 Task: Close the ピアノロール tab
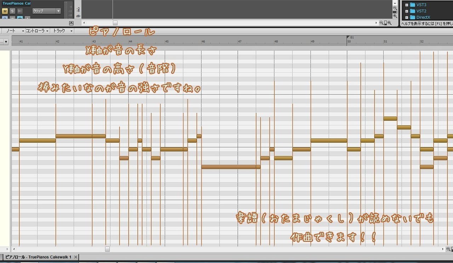click(x=76, y=257)
